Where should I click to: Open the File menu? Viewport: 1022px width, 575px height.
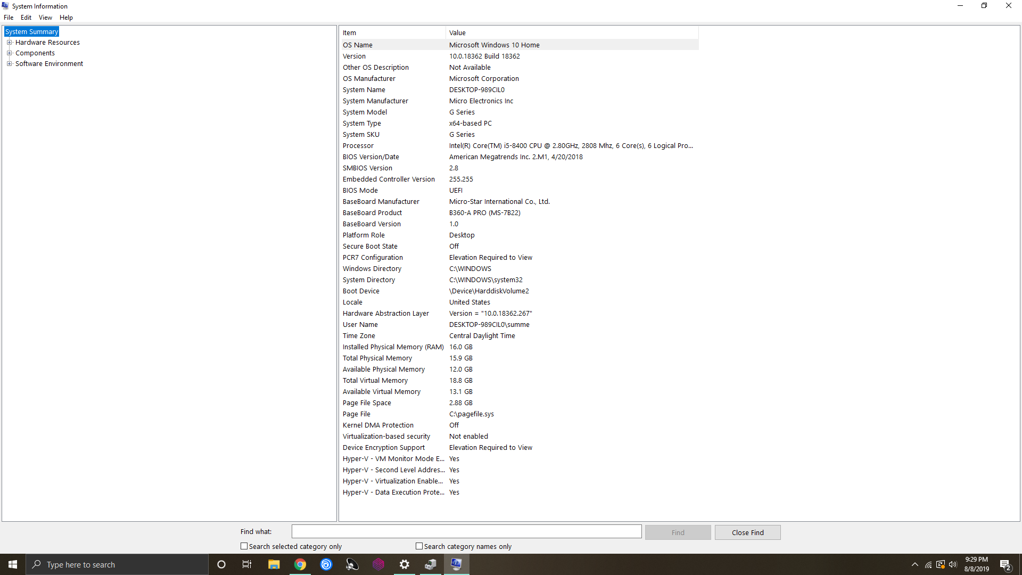click(9, 18)
